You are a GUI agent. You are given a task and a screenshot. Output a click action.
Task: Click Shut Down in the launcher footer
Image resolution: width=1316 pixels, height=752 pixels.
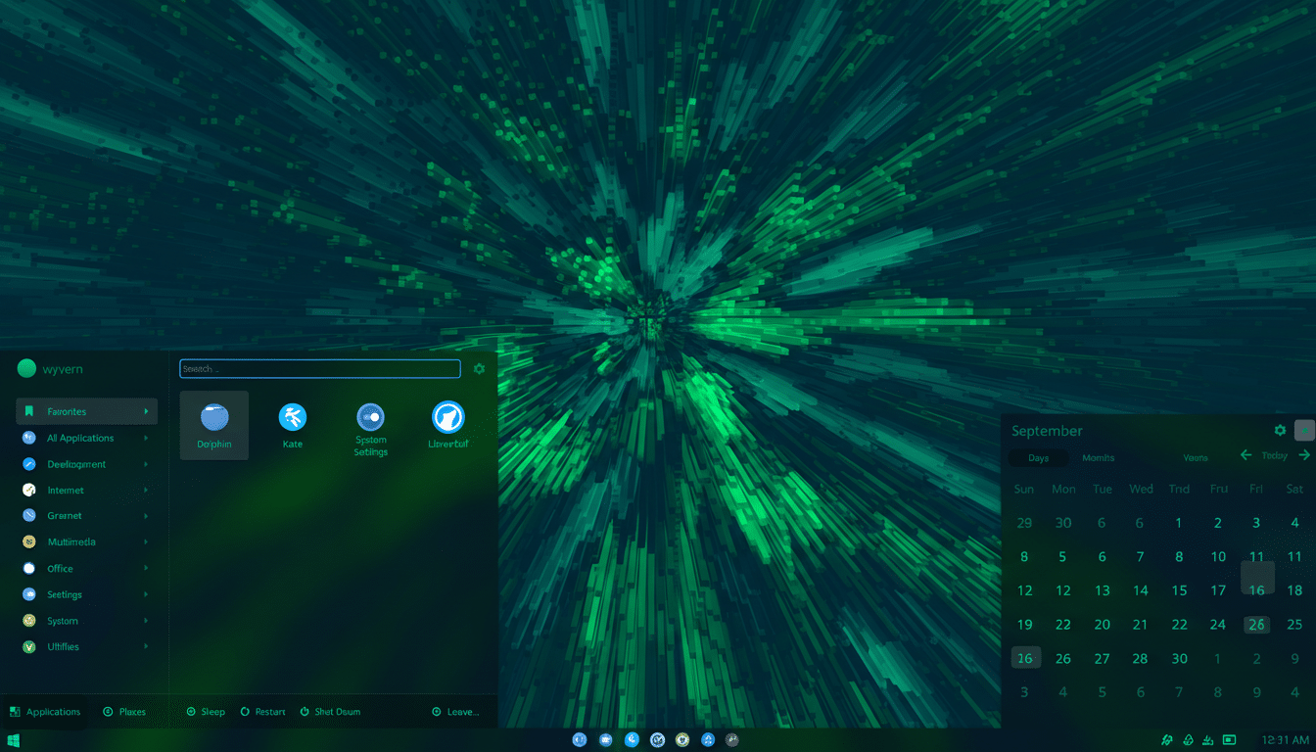pos(330,712)
